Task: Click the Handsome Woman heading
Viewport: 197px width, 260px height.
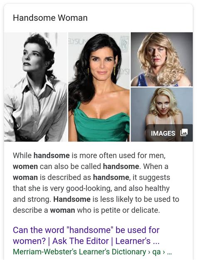Action: (x=50, y=18)
